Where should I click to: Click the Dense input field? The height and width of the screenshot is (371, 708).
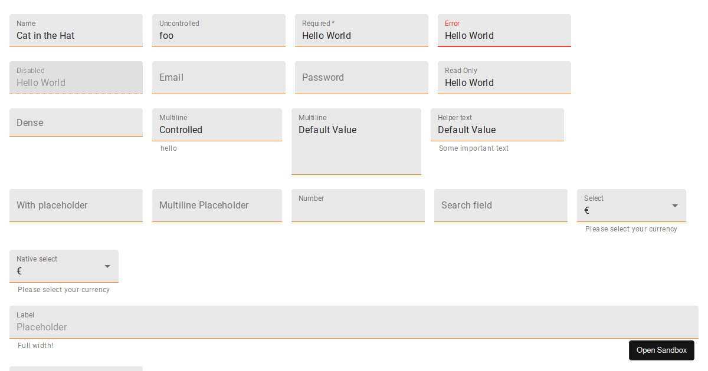76,122
